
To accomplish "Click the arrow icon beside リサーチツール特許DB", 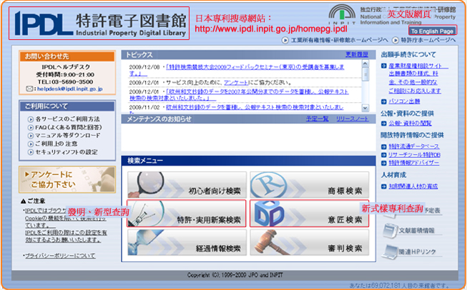I will (x=383, y=155).
